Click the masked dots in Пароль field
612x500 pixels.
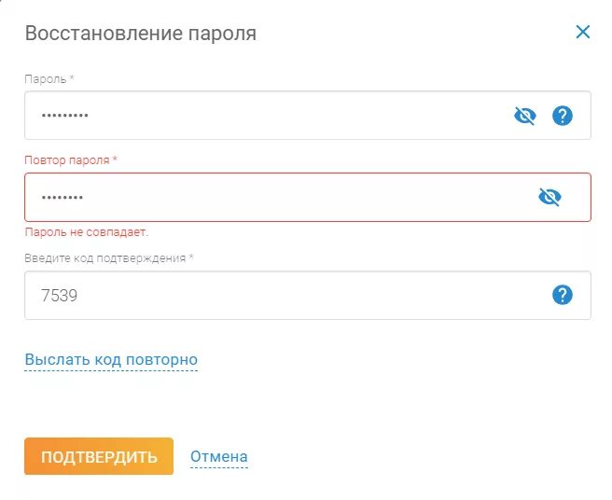[x=64, y=116]
